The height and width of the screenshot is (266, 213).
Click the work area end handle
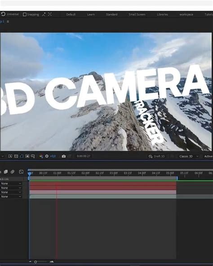(x=177, y=178)
